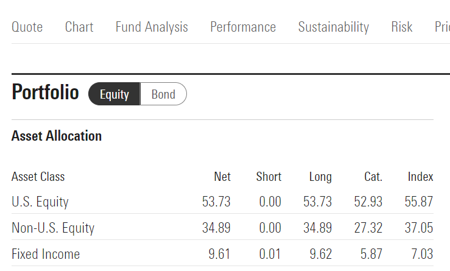Click the Long column header
The height and width of the screenshot is (271, 450).
(x=320, y=177)
